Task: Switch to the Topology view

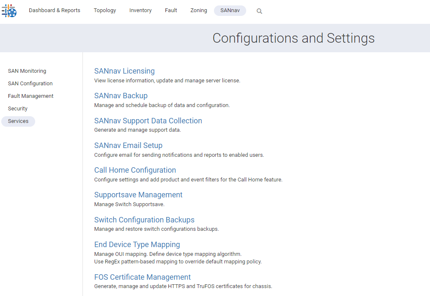Action: 105,10
